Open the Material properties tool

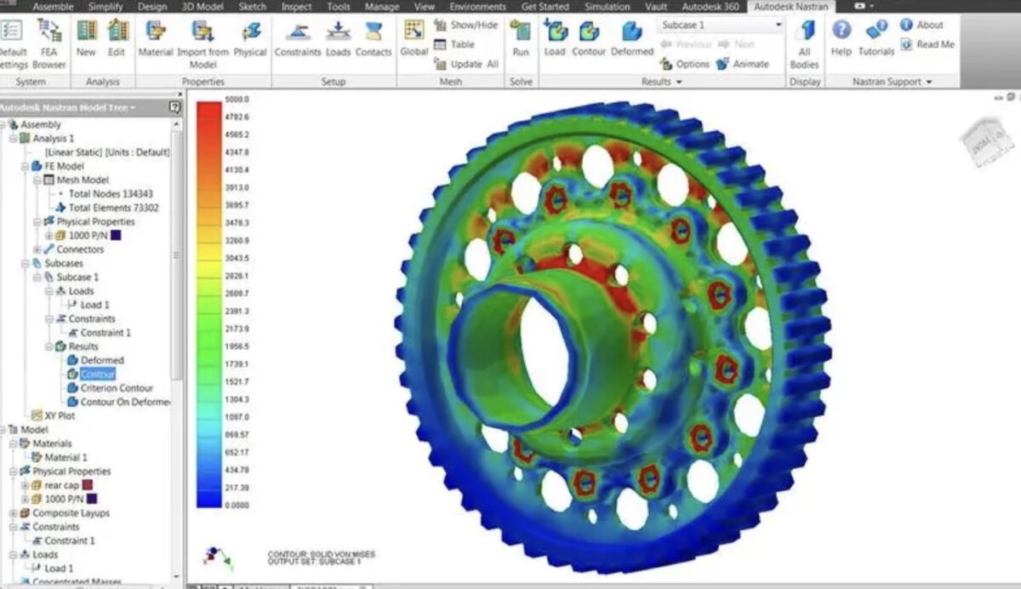pyautogui.click(x=155, y=39)
